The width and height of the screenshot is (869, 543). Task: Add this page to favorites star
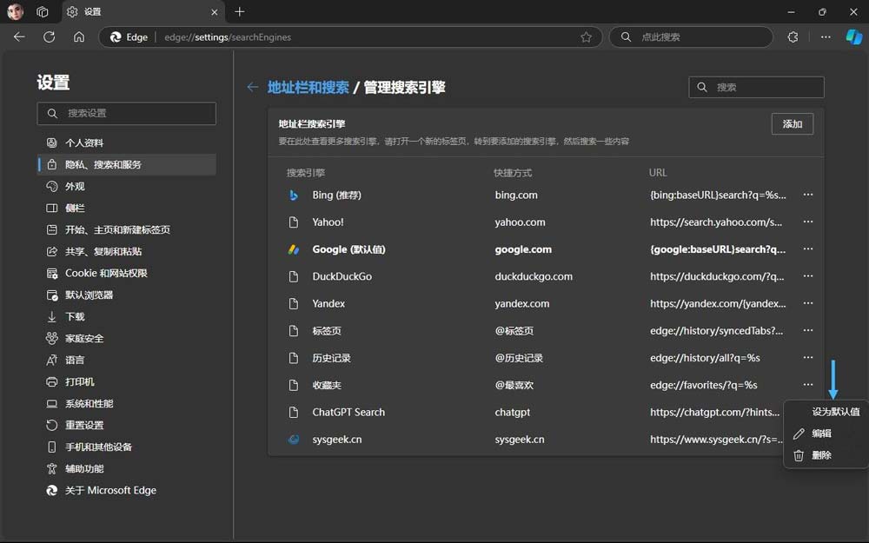(586, 37)
